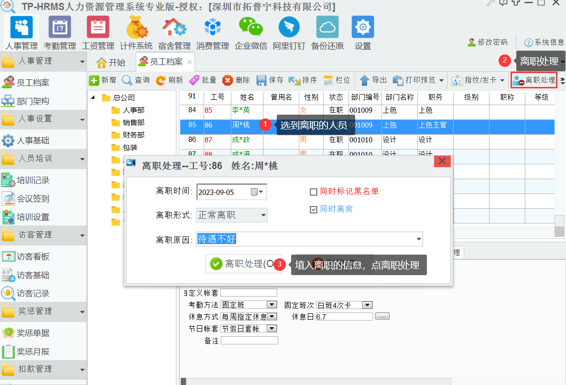
Task: Enable the 同时标记黑名单 checkbox
Action: click(314, 192)
